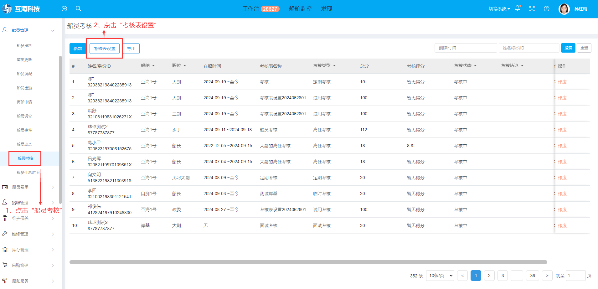
Task: Open the 职位 column filter dropdown
Action: pos(185,66)
